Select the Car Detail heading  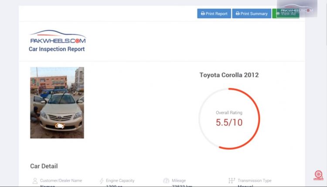[x=44, y=166]
